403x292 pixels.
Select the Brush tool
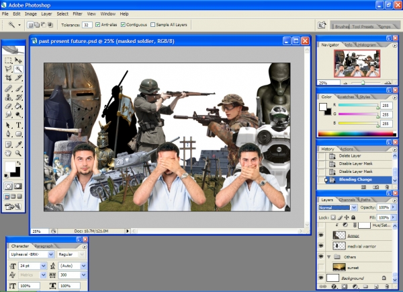[18, 89]
